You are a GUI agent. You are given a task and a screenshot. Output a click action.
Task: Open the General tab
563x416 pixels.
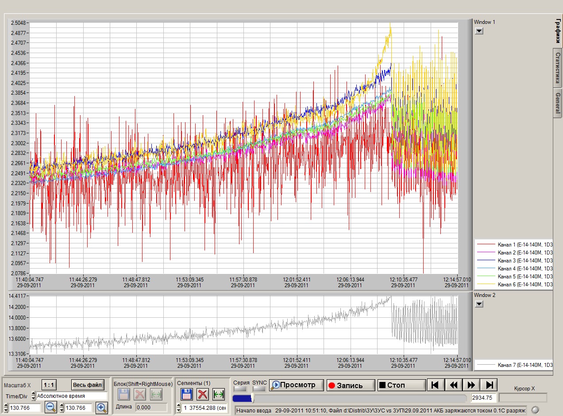(558, 102)
